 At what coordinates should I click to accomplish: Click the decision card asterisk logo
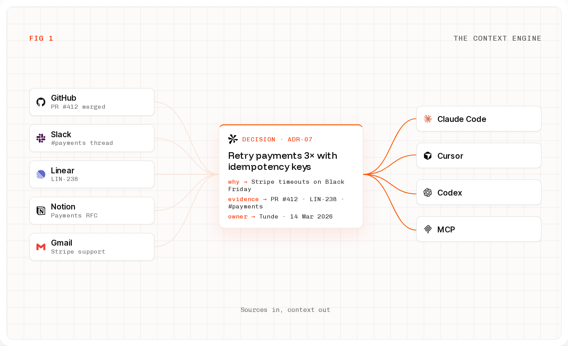coord(233,139)
